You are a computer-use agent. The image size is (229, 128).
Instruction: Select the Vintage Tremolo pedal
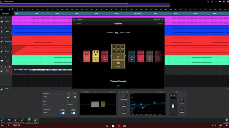(x=118, y=56)
